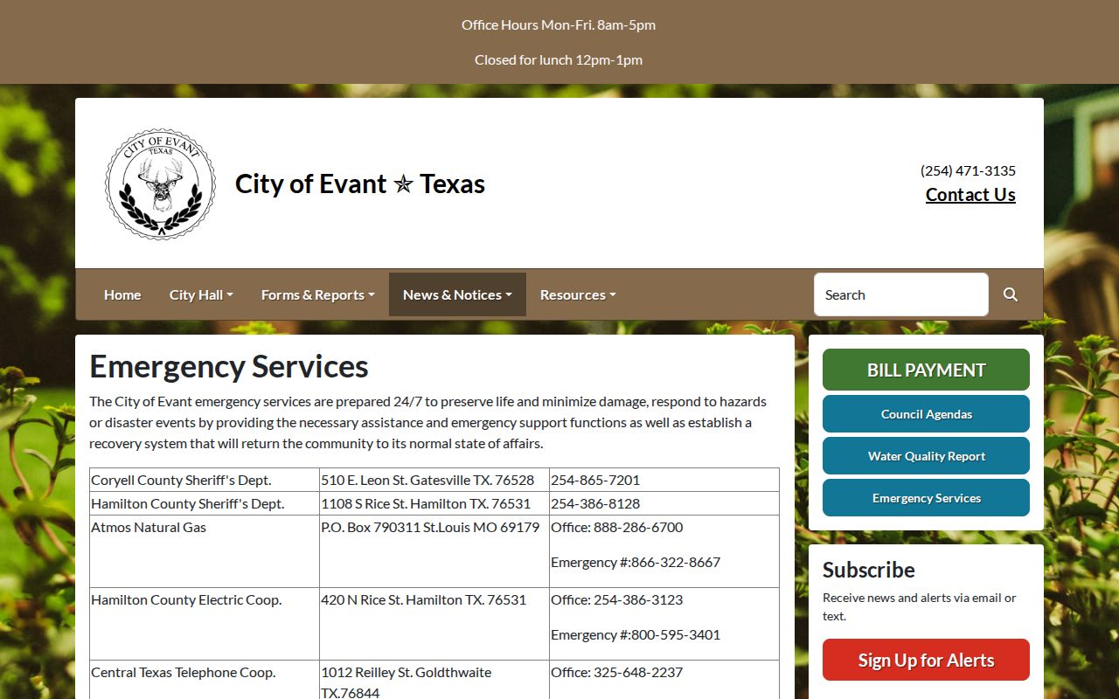View Council Agendas
1119x699 pixels.
[926, 414]
